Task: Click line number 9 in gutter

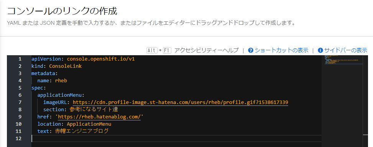Action: (20, 117)
